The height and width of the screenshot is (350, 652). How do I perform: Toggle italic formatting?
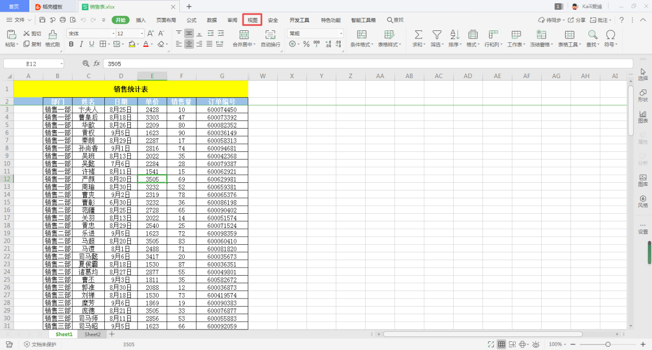[81, 44]
